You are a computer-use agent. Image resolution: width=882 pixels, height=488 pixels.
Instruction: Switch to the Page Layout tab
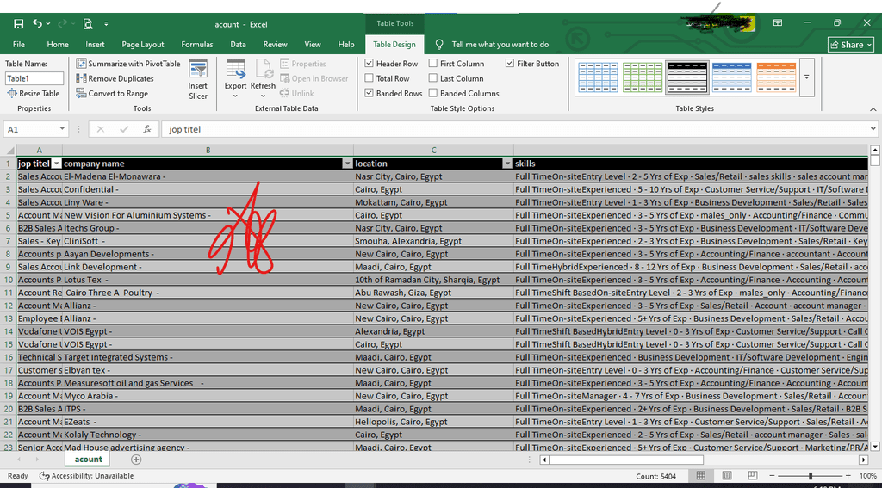[x=143, y=45]
